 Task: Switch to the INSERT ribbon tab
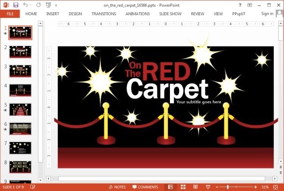point(52,14)
